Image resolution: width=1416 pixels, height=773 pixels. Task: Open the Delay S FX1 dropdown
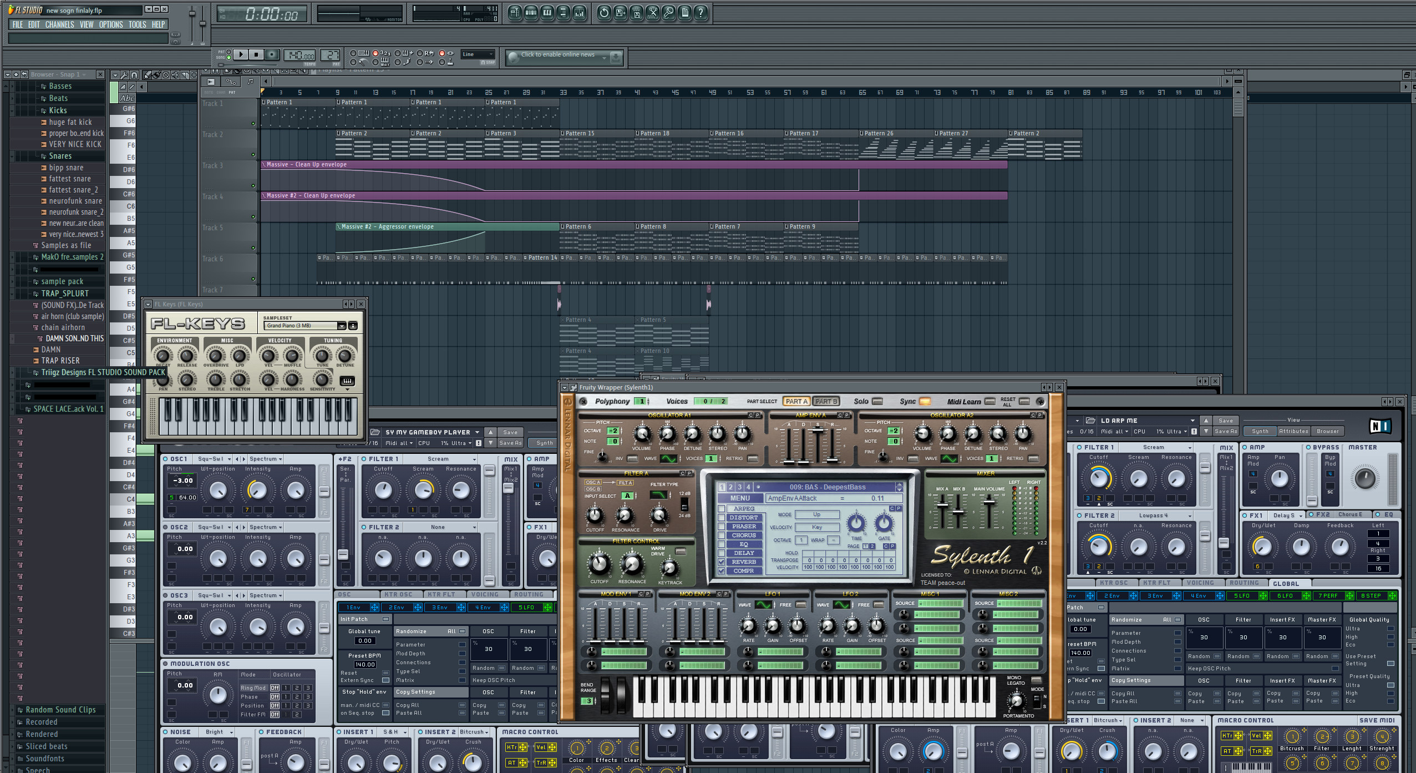(x=1286, y=516)
